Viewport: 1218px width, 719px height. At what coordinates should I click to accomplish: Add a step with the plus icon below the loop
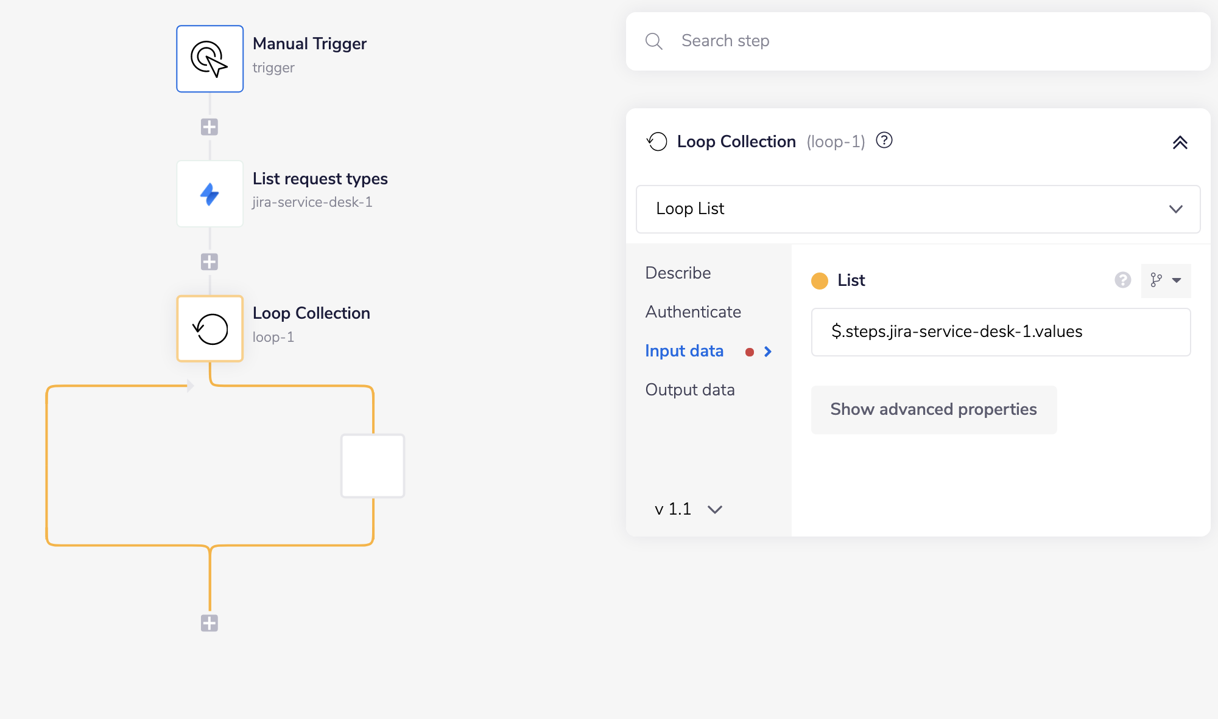pyautogui.click(x=209, y=622)
